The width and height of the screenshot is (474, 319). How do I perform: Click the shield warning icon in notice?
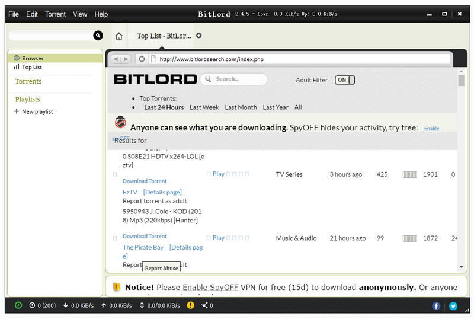(x=116, y=287)
